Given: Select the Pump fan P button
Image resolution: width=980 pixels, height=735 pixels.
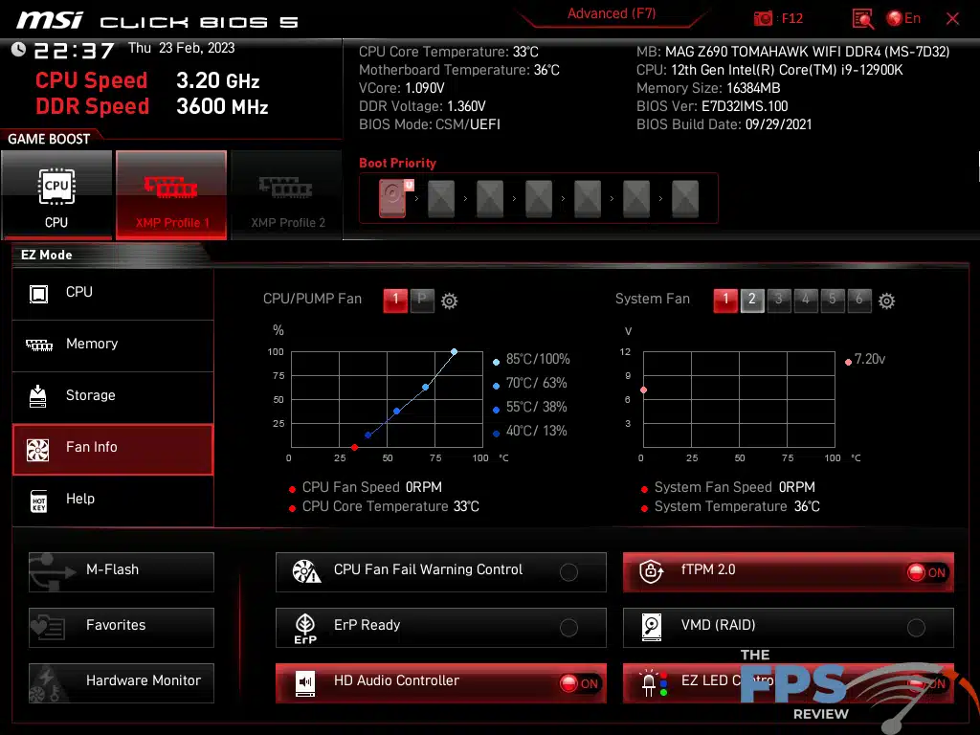Looking at the screenshot, I should (x=422, y=300).
